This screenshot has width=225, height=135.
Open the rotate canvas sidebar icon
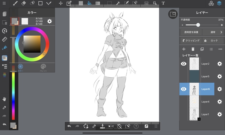click(5, 31)
